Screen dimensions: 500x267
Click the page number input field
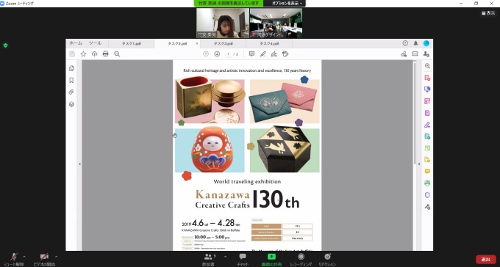[x=228, y=54]
